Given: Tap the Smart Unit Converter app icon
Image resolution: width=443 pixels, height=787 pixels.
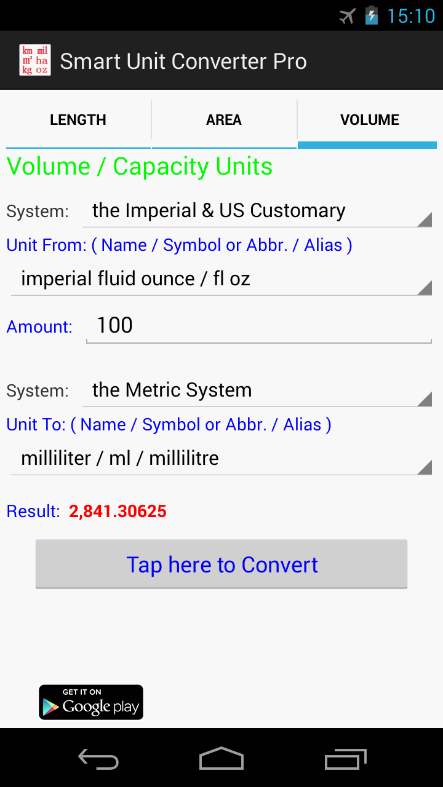Looking at the screenshot, I should 35,60.
